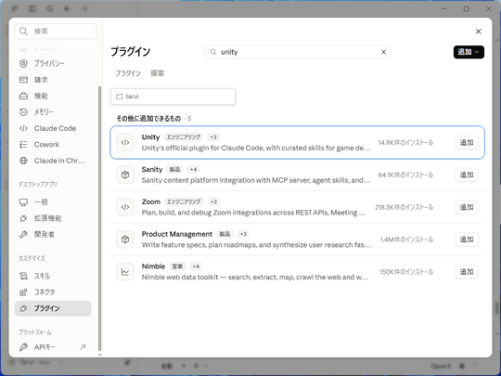Click the Sanity plugin cube icon
Screen dimensions: 501x376
(x=125, y=175)
